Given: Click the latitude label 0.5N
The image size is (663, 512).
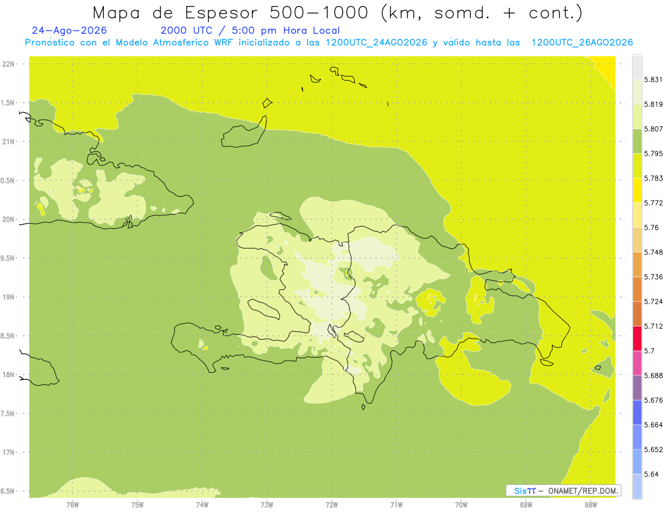Looking at the screenshot, I should [8, 181].
